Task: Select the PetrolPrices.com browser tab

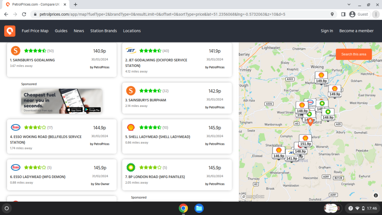Action: coord(36,4)
